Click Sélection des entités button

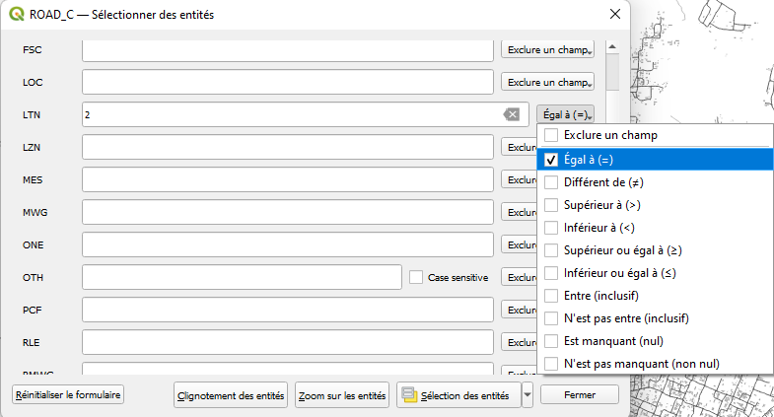(x=458, y=395)
